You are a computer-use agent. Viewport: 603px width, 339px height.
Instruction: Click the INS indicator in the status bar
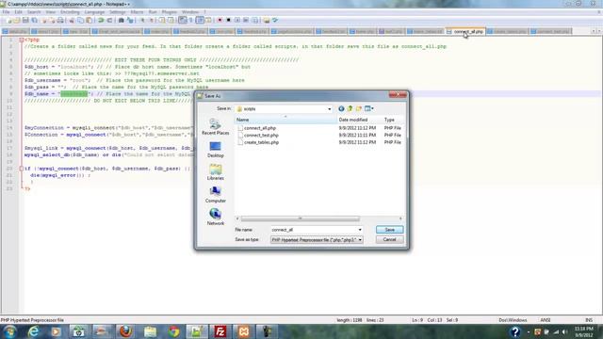pyautogui.click(x=588, y=320)
